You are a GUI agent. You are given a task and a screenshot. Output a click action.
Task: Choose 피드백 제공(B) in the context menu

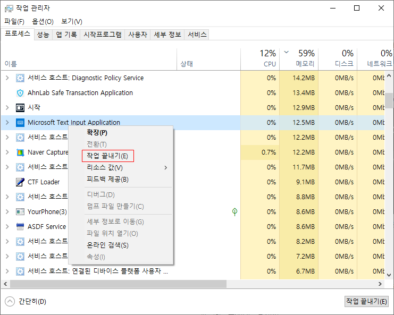click(x=121, y=180)
